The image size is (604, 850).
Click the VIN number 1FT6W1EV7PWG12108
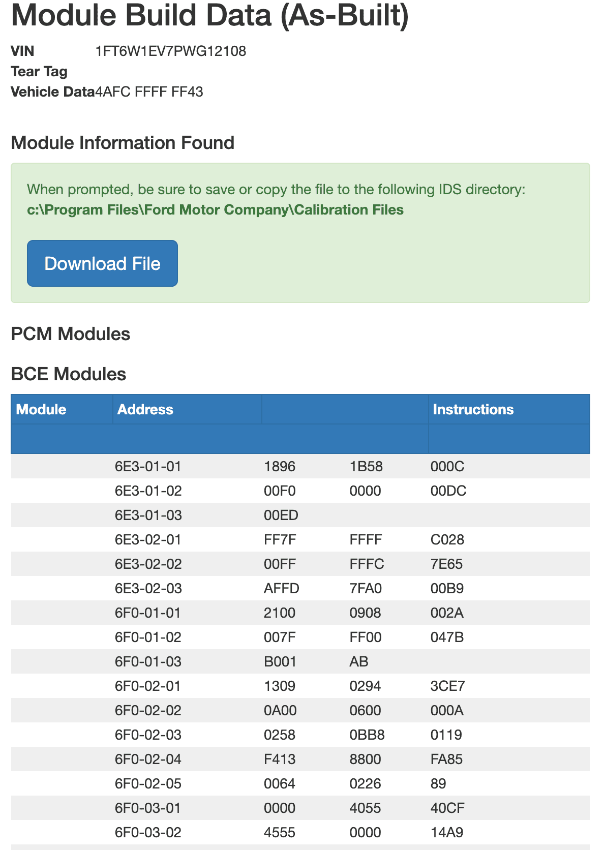coord(171,51)
